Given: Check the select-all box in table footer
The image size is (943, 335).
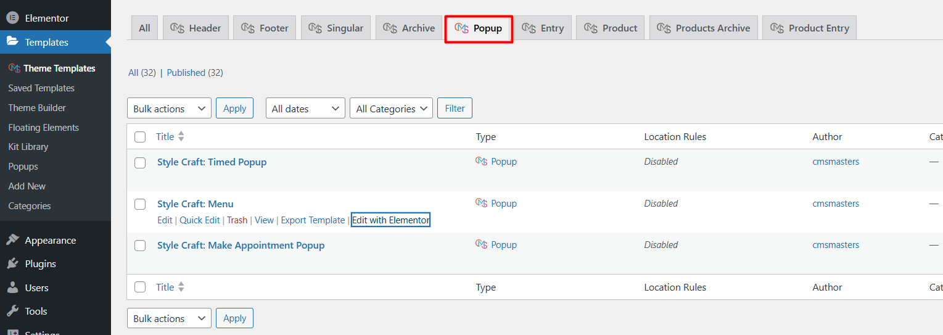Looking at the screenshot, I should 140,287.
